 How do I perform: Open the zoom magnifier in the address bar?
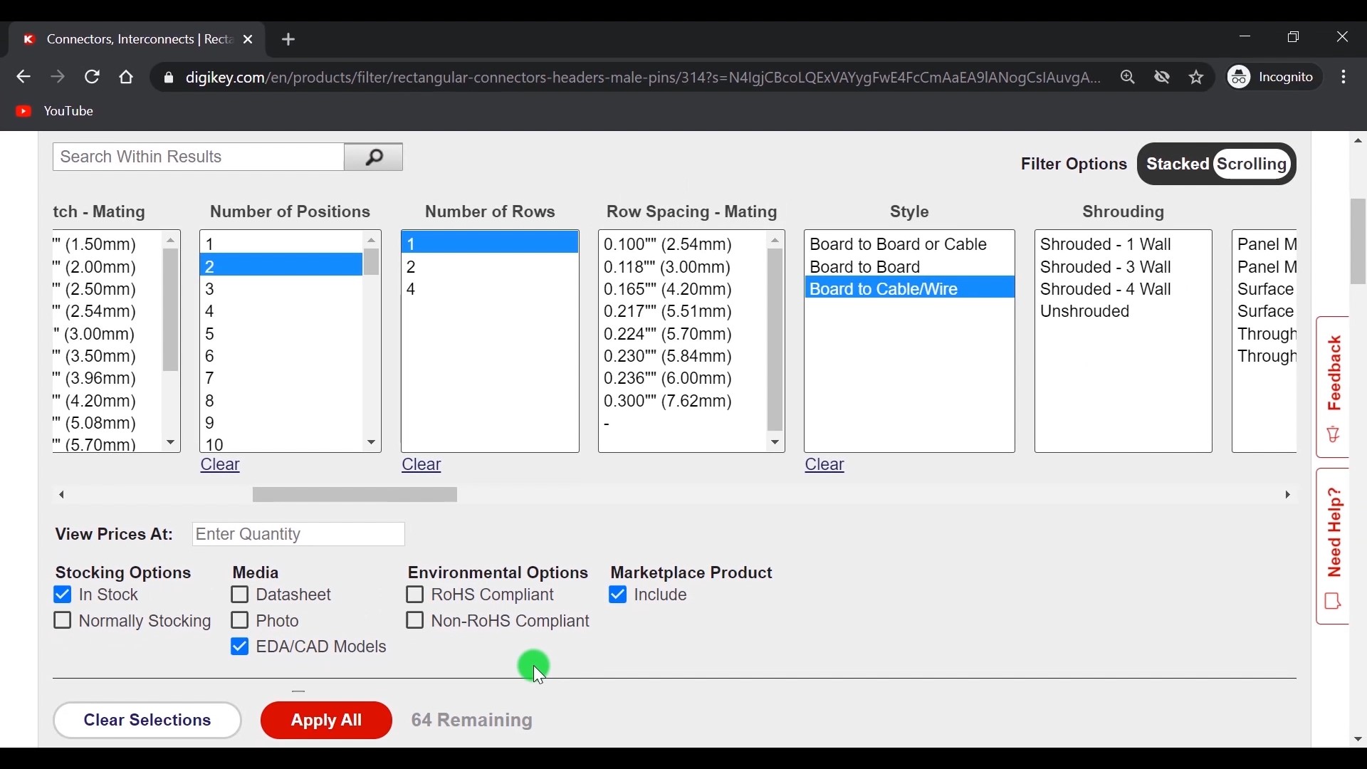click(x=1128, y=78)
